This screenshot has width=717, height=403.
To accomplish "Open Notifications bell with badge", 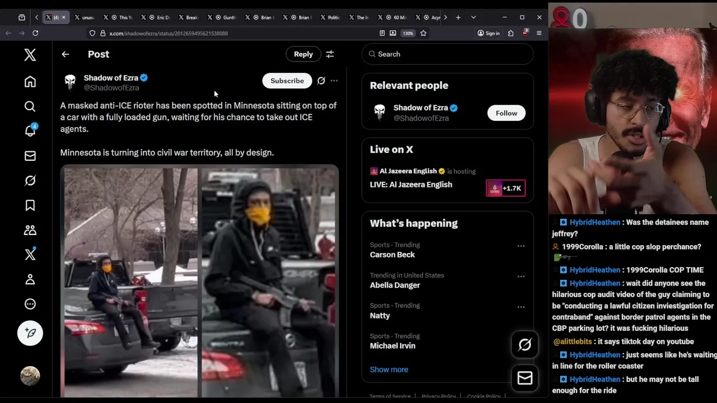I will click(x=30, y=130).
